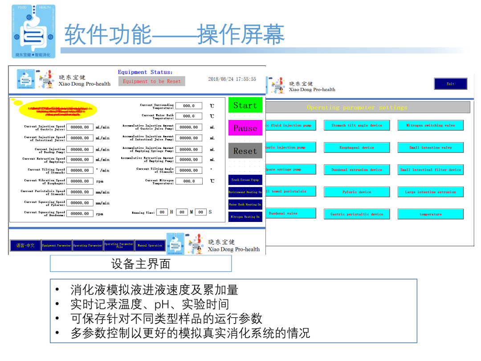Toggle Nitrogen Heating On
The height and width of the screenshot is (361, 481).
click(x=245, y=217)
